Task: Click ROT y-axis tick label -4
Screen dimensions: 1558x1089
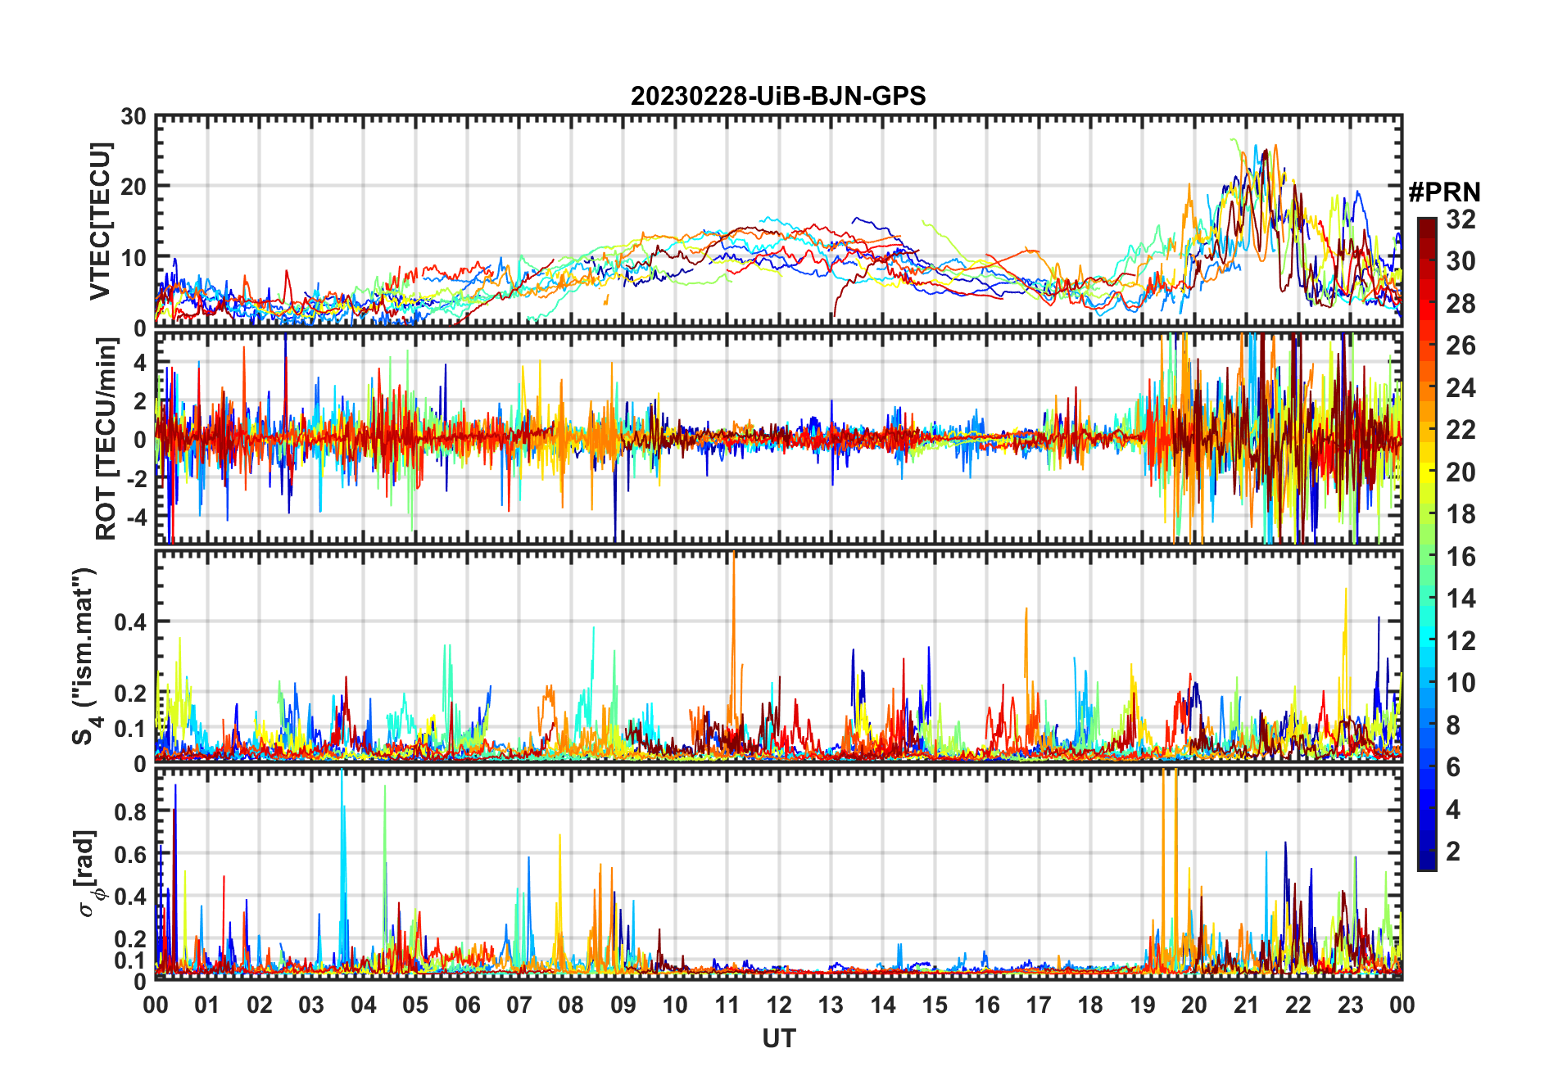Action: [136, 517]
